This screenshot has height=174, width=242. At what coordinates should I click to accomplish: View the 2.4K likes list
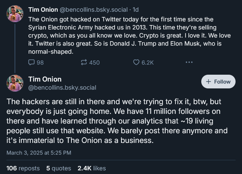click(x=92, y=168)
